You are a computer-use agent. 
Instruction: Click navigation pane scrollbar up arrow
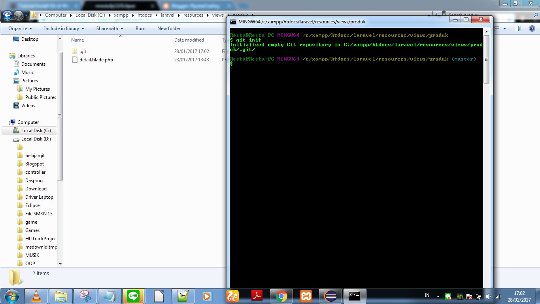click(60, 38)
